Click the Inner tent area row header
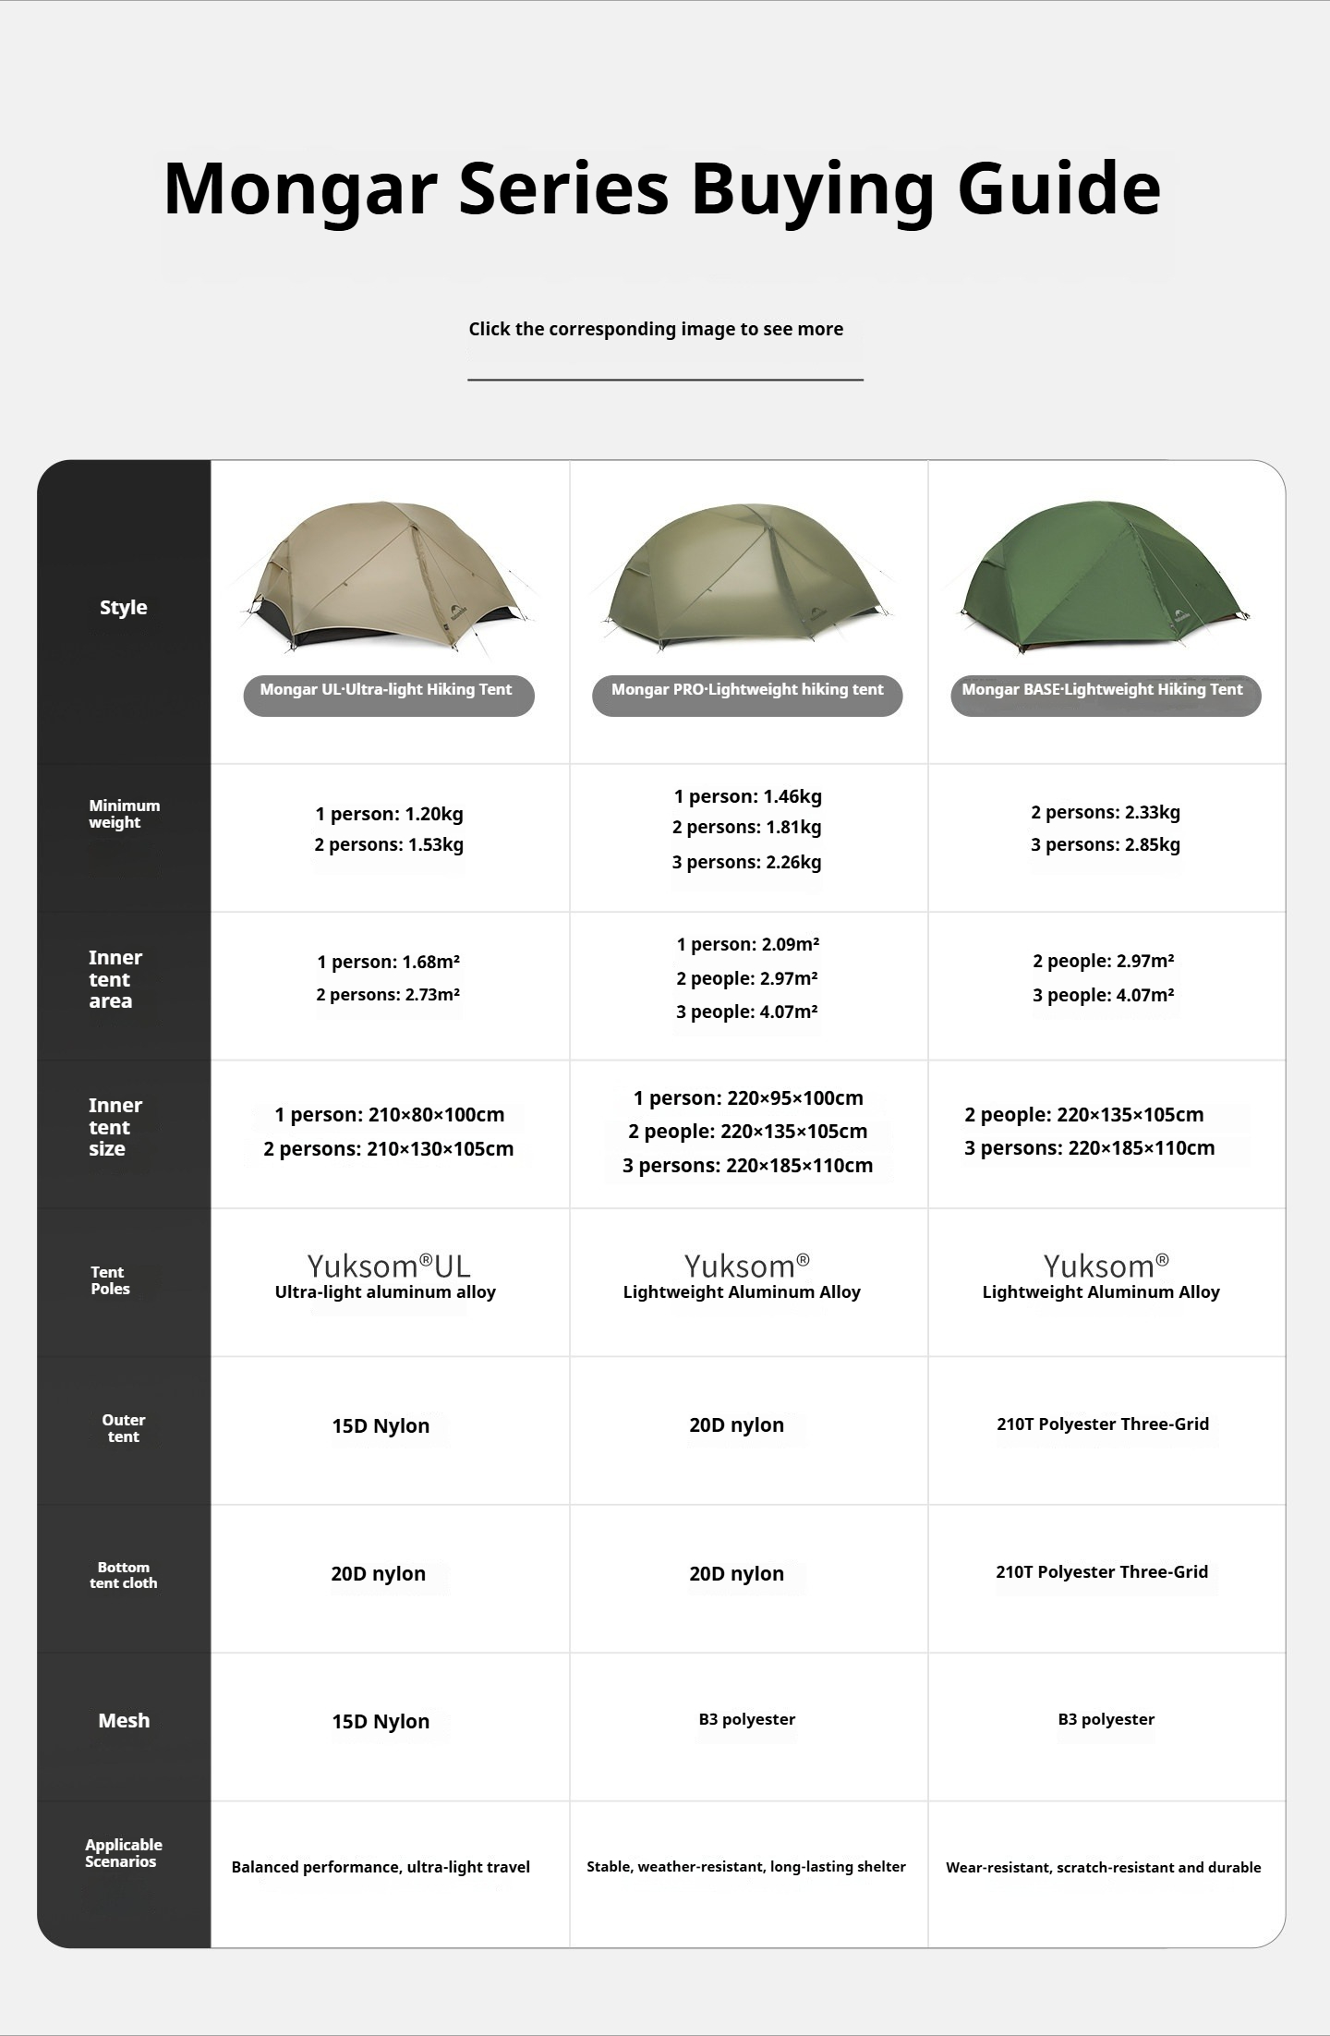This screenshot has height=2036, width=1330. [115, 979]
